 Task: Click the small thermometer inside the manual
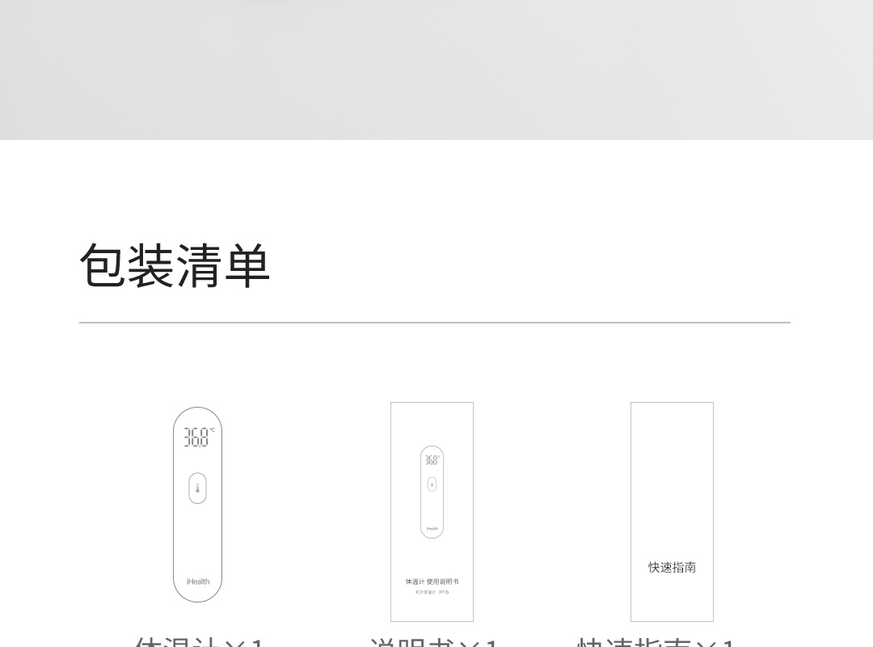(x=432, y=492)
